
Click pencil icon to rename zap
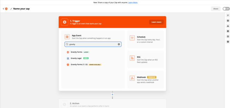(x=11, y=9)
